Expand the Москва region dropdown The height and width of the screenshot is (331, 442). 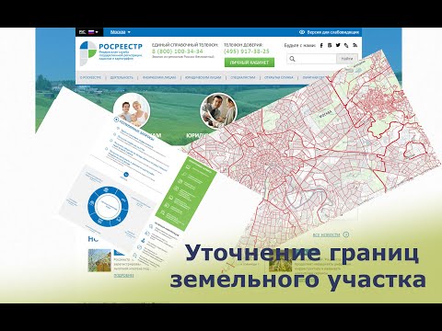[x=121, y=32]
